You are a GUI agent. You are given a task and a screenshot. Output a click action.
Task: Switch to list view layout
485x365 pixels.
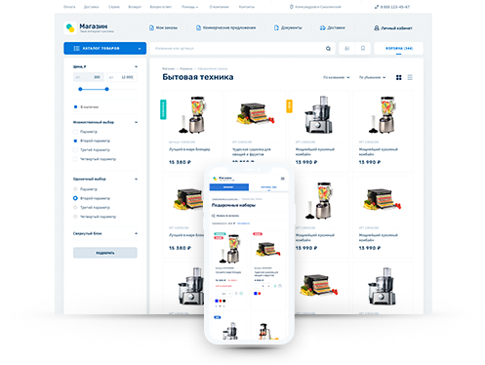(x=410, y=77)
